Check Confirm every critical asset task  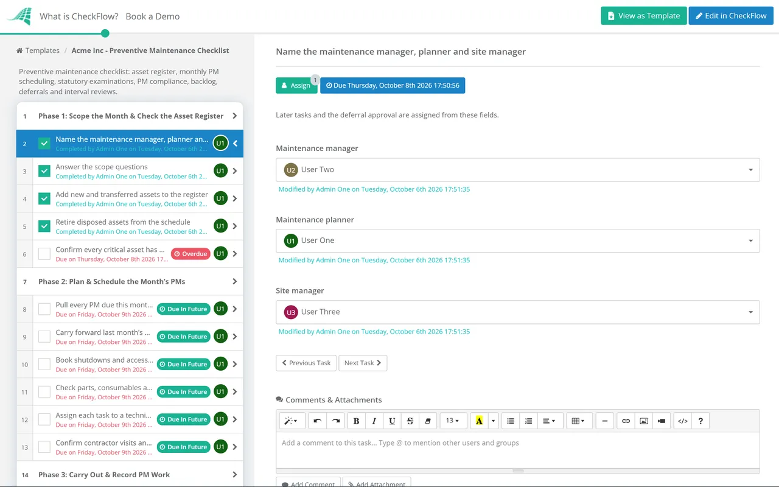pos(44,254)
